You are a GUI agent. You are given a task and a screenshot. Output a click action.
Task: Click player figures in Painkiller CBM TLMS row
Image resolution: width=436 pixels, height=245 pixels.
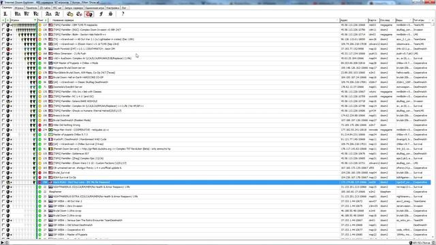(25, 25)
